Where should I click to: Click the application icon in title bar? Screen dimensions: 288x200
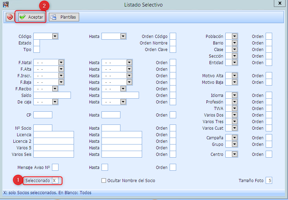(6, 4)
